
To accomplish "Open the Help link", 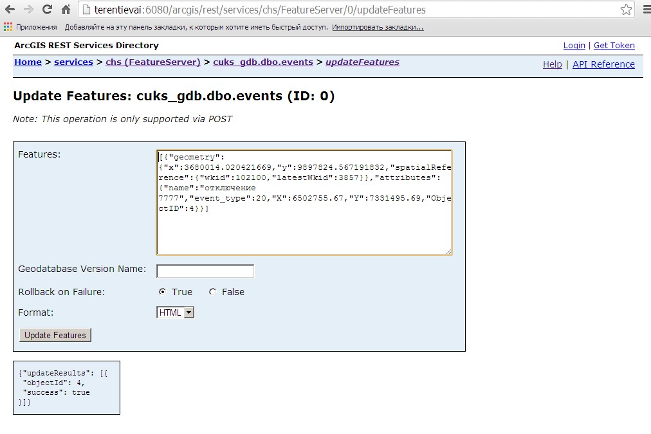I will (x=552, y=64).
